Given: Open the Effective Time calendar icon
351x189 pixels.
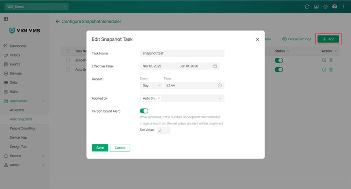Looking at the screenshot, I should tap(215, 66).
